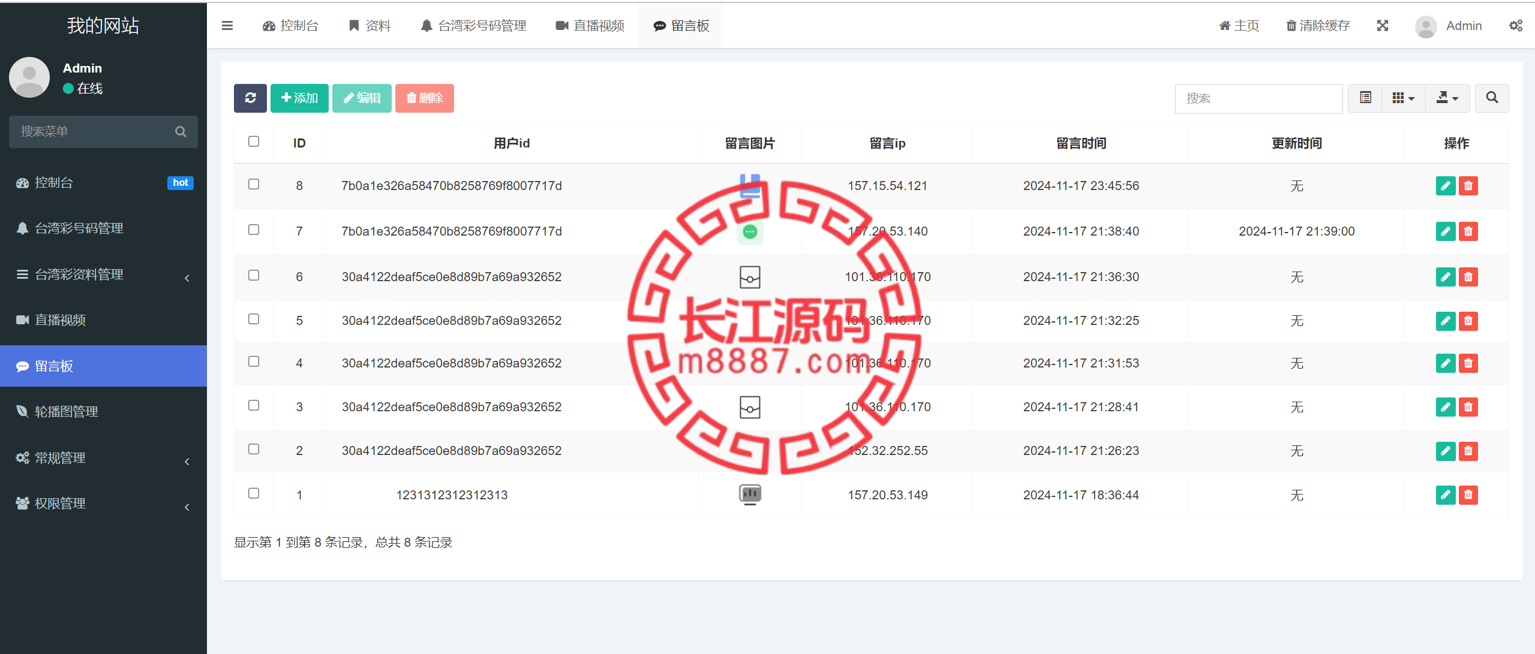Open the message image thumbnail for ID 3
The width and height of the screenshot is (1535, 654).
point(750,407)
